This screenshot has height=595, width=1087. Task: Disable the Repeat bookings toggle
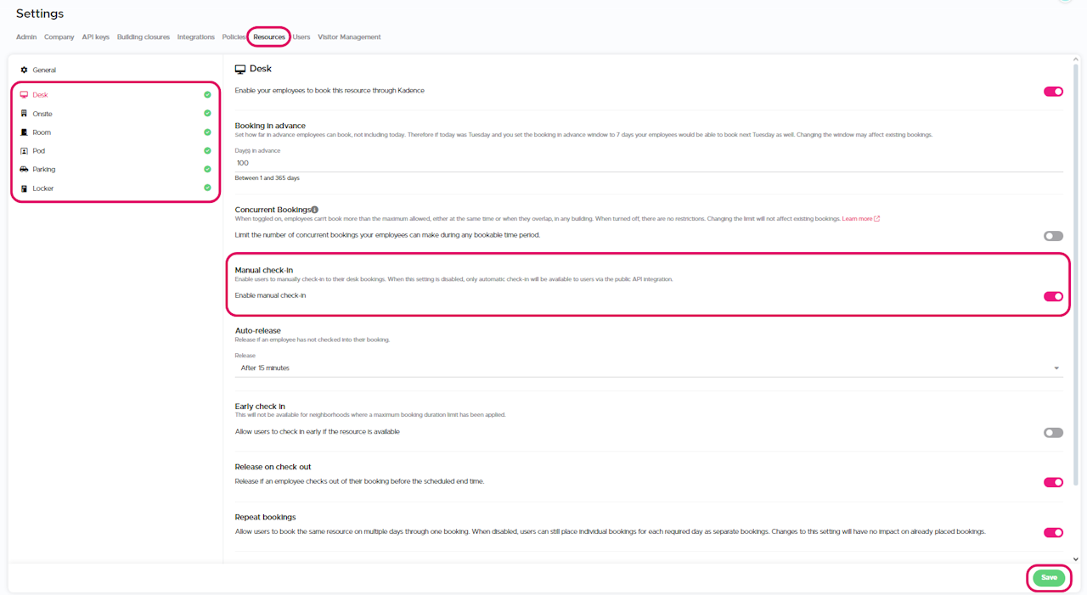1053,533
